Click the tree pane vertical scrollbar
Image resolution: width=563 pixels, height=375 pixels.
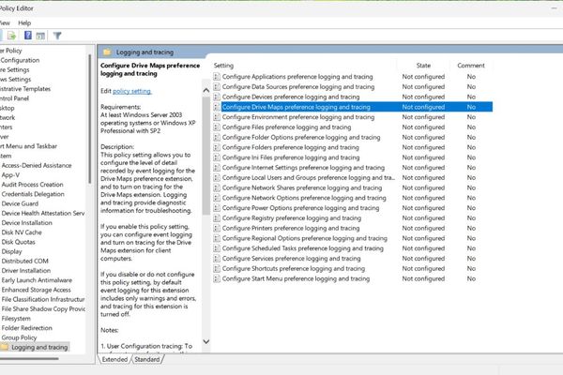[x=90, y=118]
